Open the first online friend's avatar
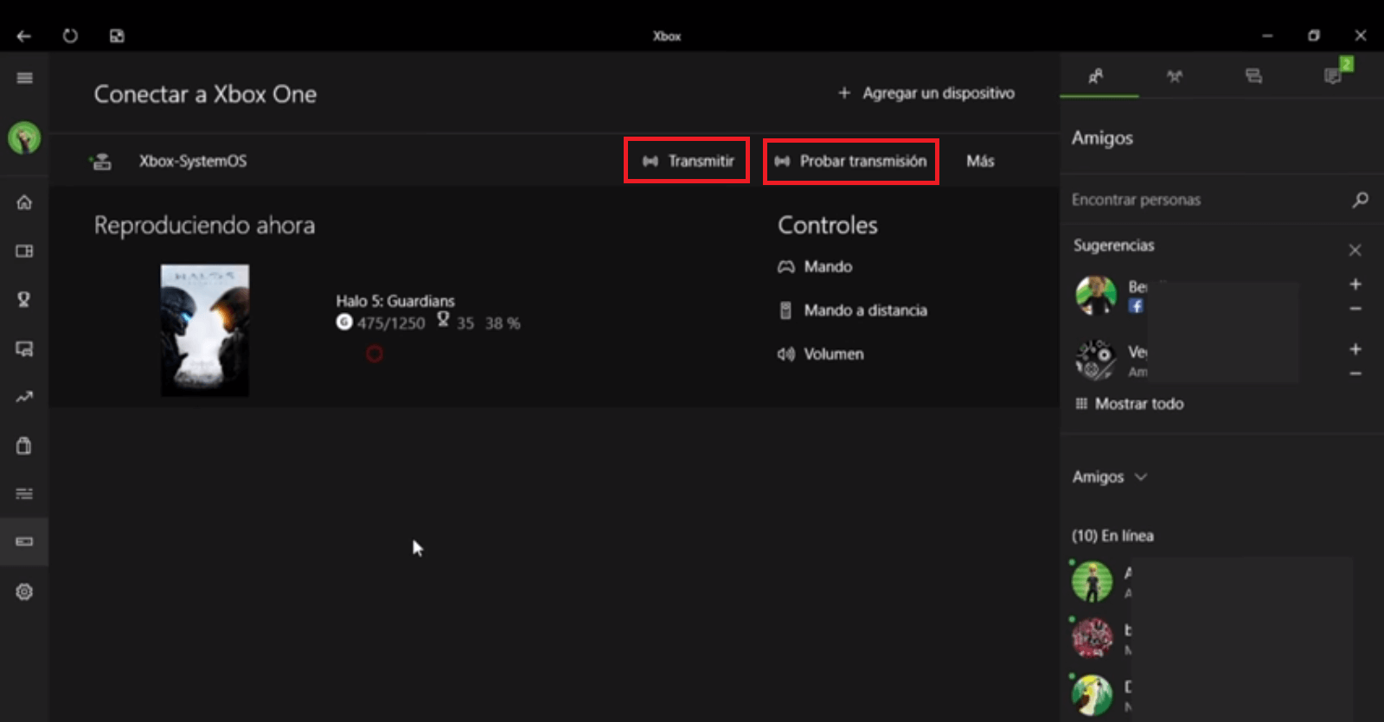Screen dimensions: 1384x722 coord(1092,582)
